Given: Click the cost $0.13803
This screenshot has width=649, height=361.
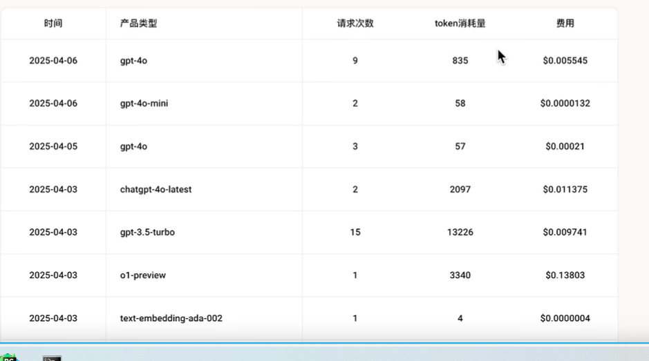Looking at the screenshot, I should (565, 275).
